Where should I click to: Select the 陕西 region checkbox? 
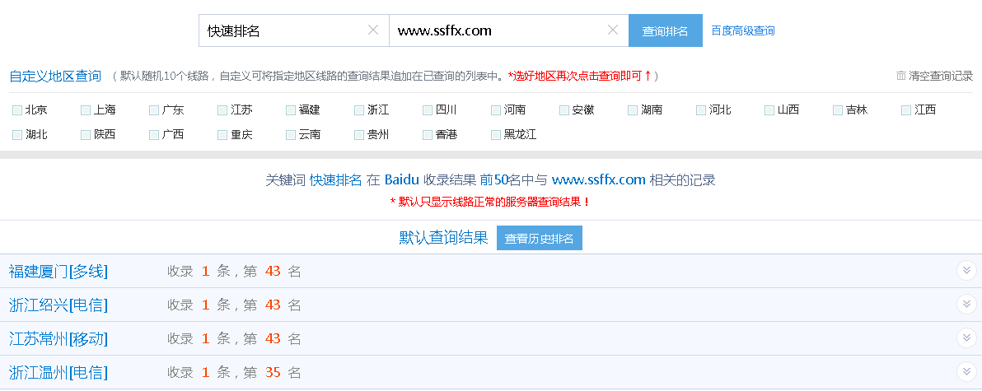tap(86, 135)
